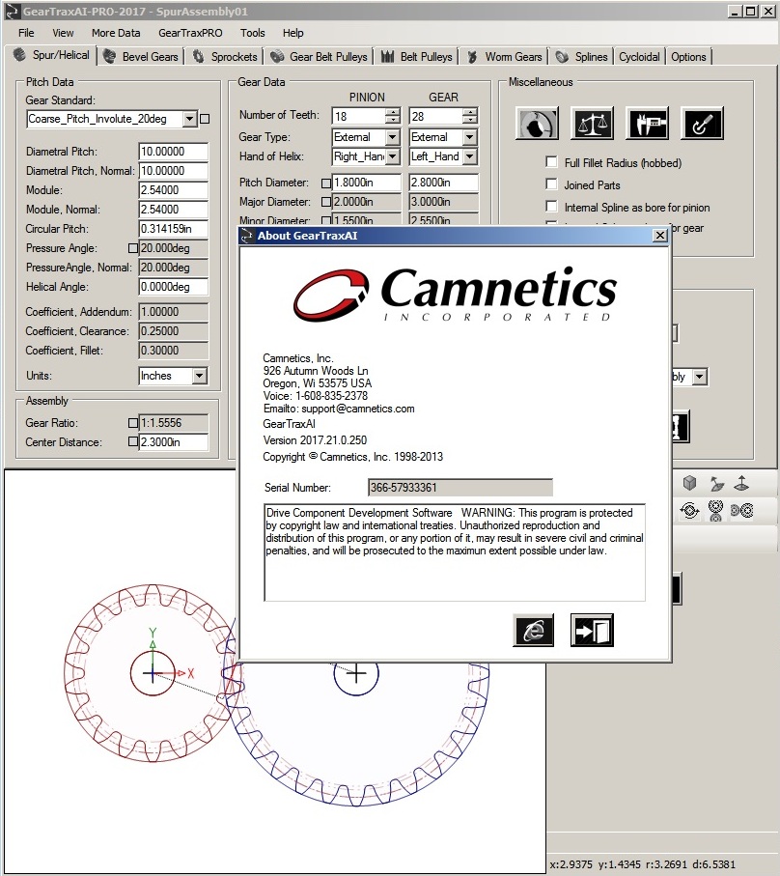Viewport: 780px width, 876px height.
Task: Switch to the Sprockets tab
Action: tap(225, 56)
